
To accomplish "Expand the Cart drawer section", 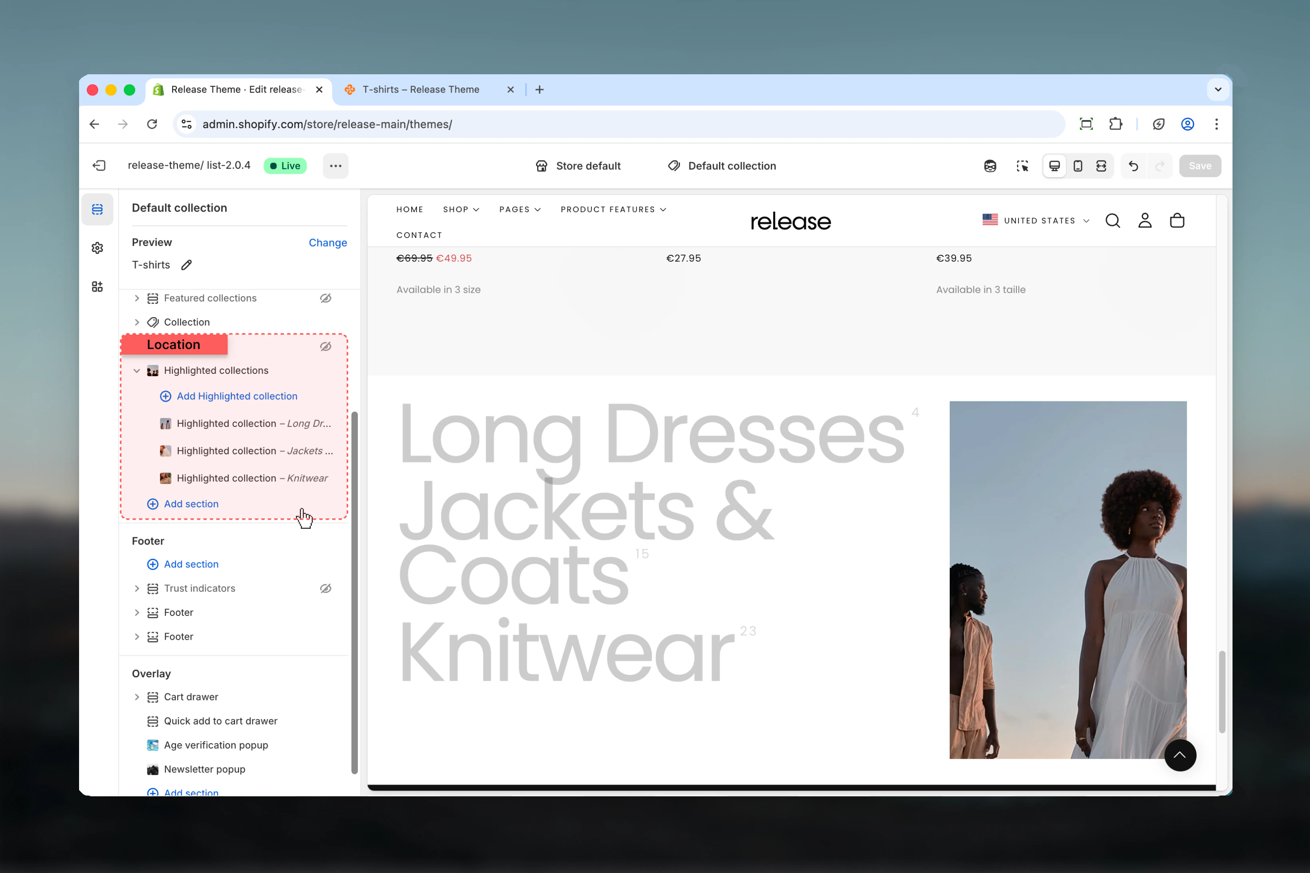I will coord(137,697).
